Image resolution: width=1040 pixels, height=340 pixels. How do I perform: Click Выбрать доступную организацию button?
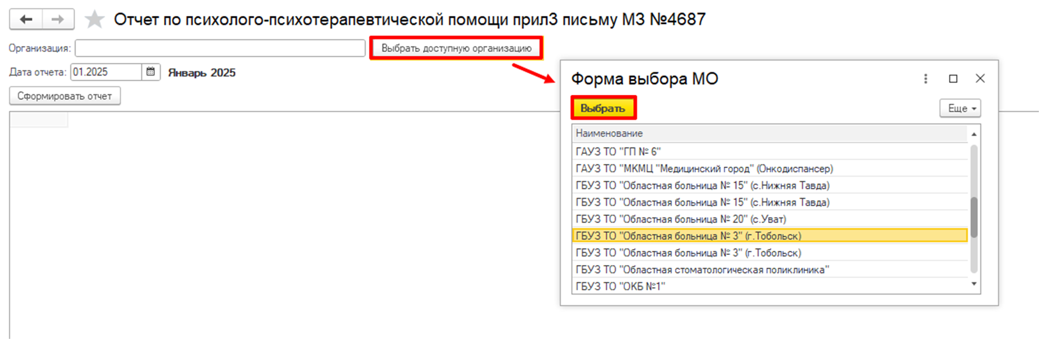[x=456, y=48]
